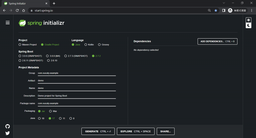This screenshot has height=138, width=256.
Task: Click the zoom magnifier icon in address bar
Action: pyautogui.click(x=209, y=11)
